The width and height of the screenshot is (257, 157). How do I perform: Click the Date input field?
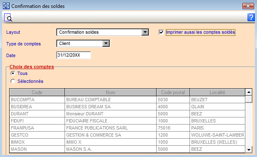coord(73,55)
